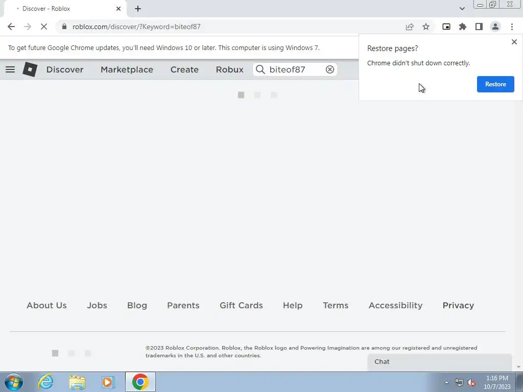
Task: Open Windows Explorer from taskbar
Action: pyautogui.click(x=77, y=382)
